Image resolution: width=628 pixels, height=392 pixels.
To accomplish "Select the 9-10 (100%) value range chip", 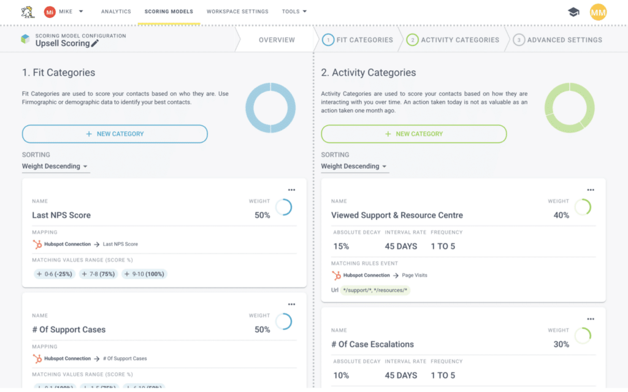I will [x=144, y=274].
